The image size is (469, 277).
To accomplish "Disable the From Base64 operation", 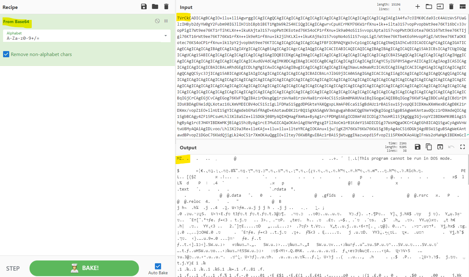I will click(157, 21).
